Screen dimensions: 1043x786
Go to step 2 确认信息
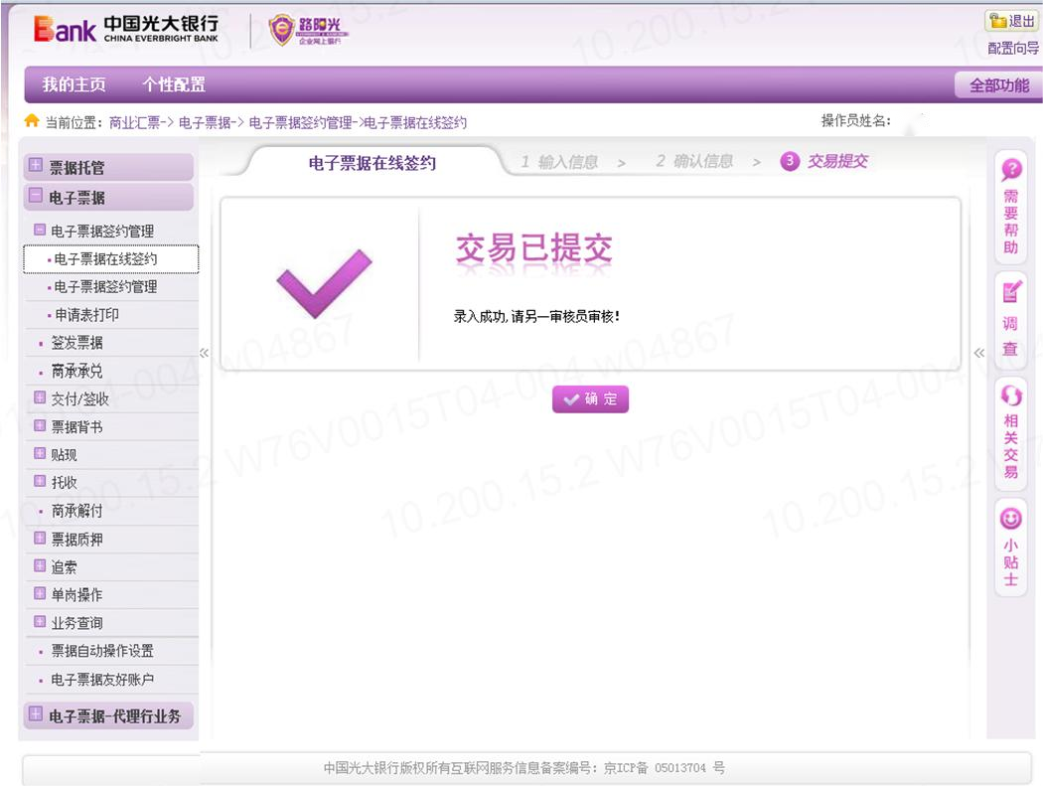click(694, 161)
